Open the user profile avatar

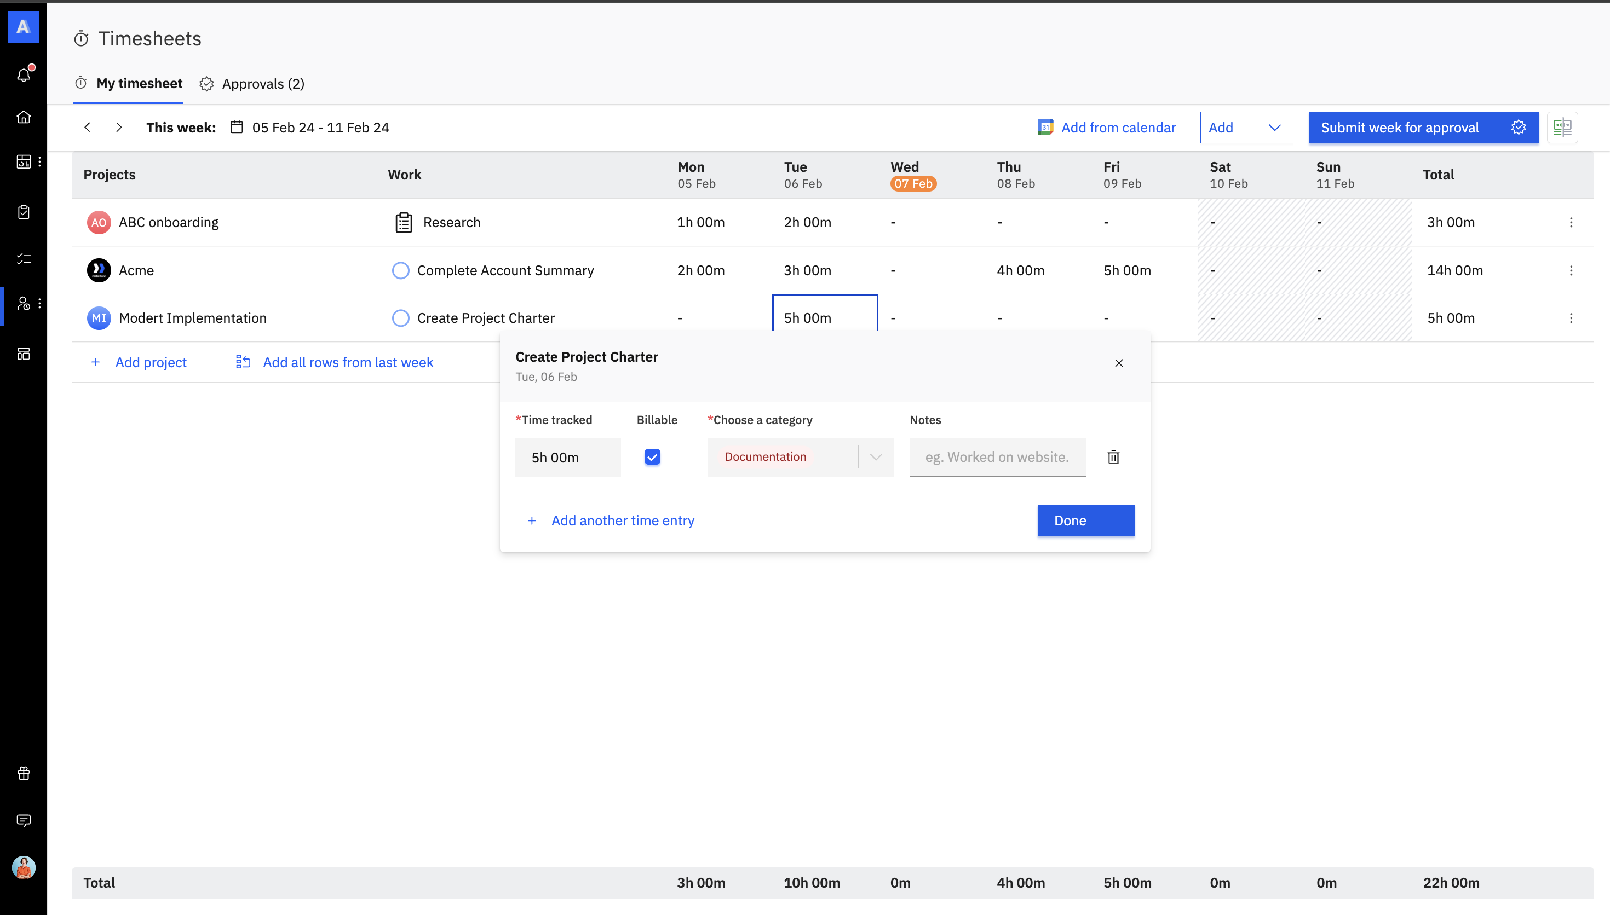point(24,867)
